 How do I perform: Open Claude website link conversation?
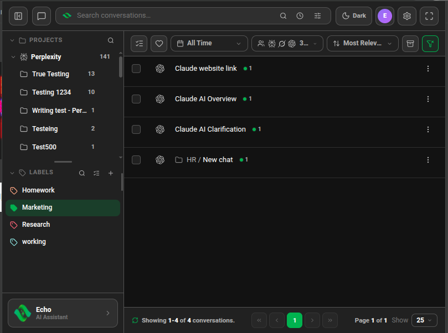pyautogui.click(x=205, y=69)
